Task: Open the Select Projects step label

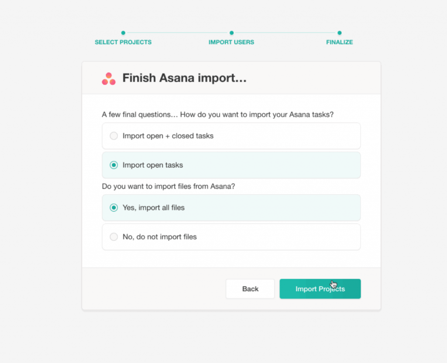Action: [123, 42]
